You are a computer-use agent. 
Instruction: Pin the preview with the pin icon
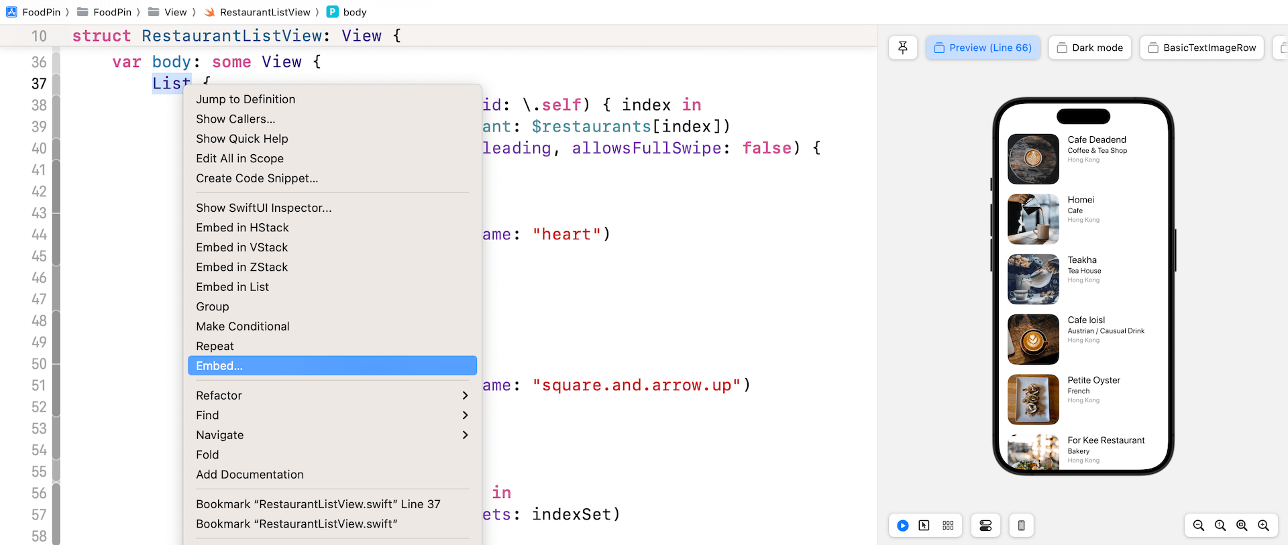pos(903,48)
